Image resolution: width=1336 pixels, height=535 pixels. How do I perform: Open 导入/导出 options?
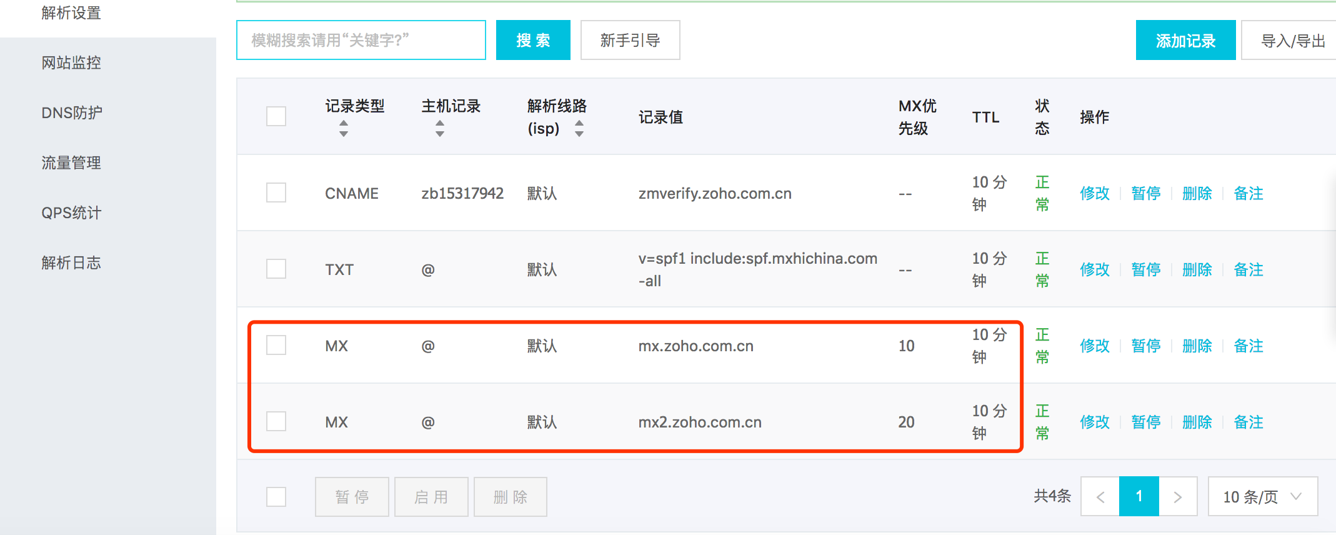[x=1289, y=40]
